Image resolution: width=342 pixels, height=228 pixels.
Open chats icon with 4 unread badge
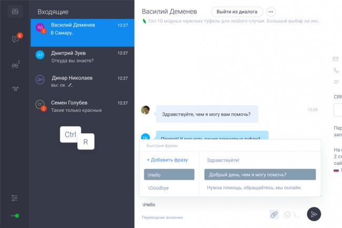coord(15,39)
